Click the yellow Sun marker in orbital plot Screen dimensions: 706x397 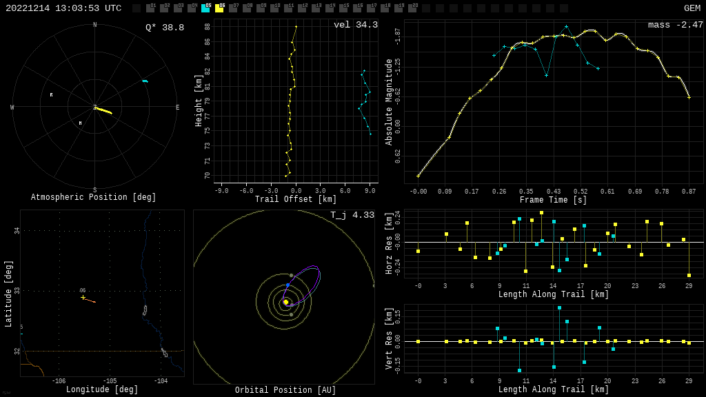pos(285,302)
